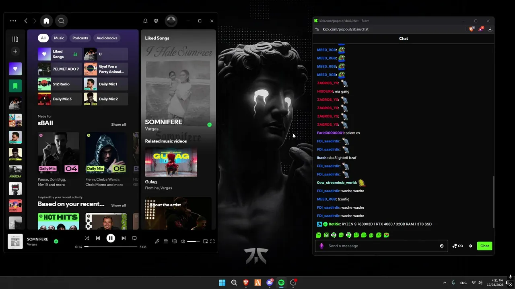This screenshot has height=289, width=515.
Task: Select the Music filter chip
Action: click(59, 38)
